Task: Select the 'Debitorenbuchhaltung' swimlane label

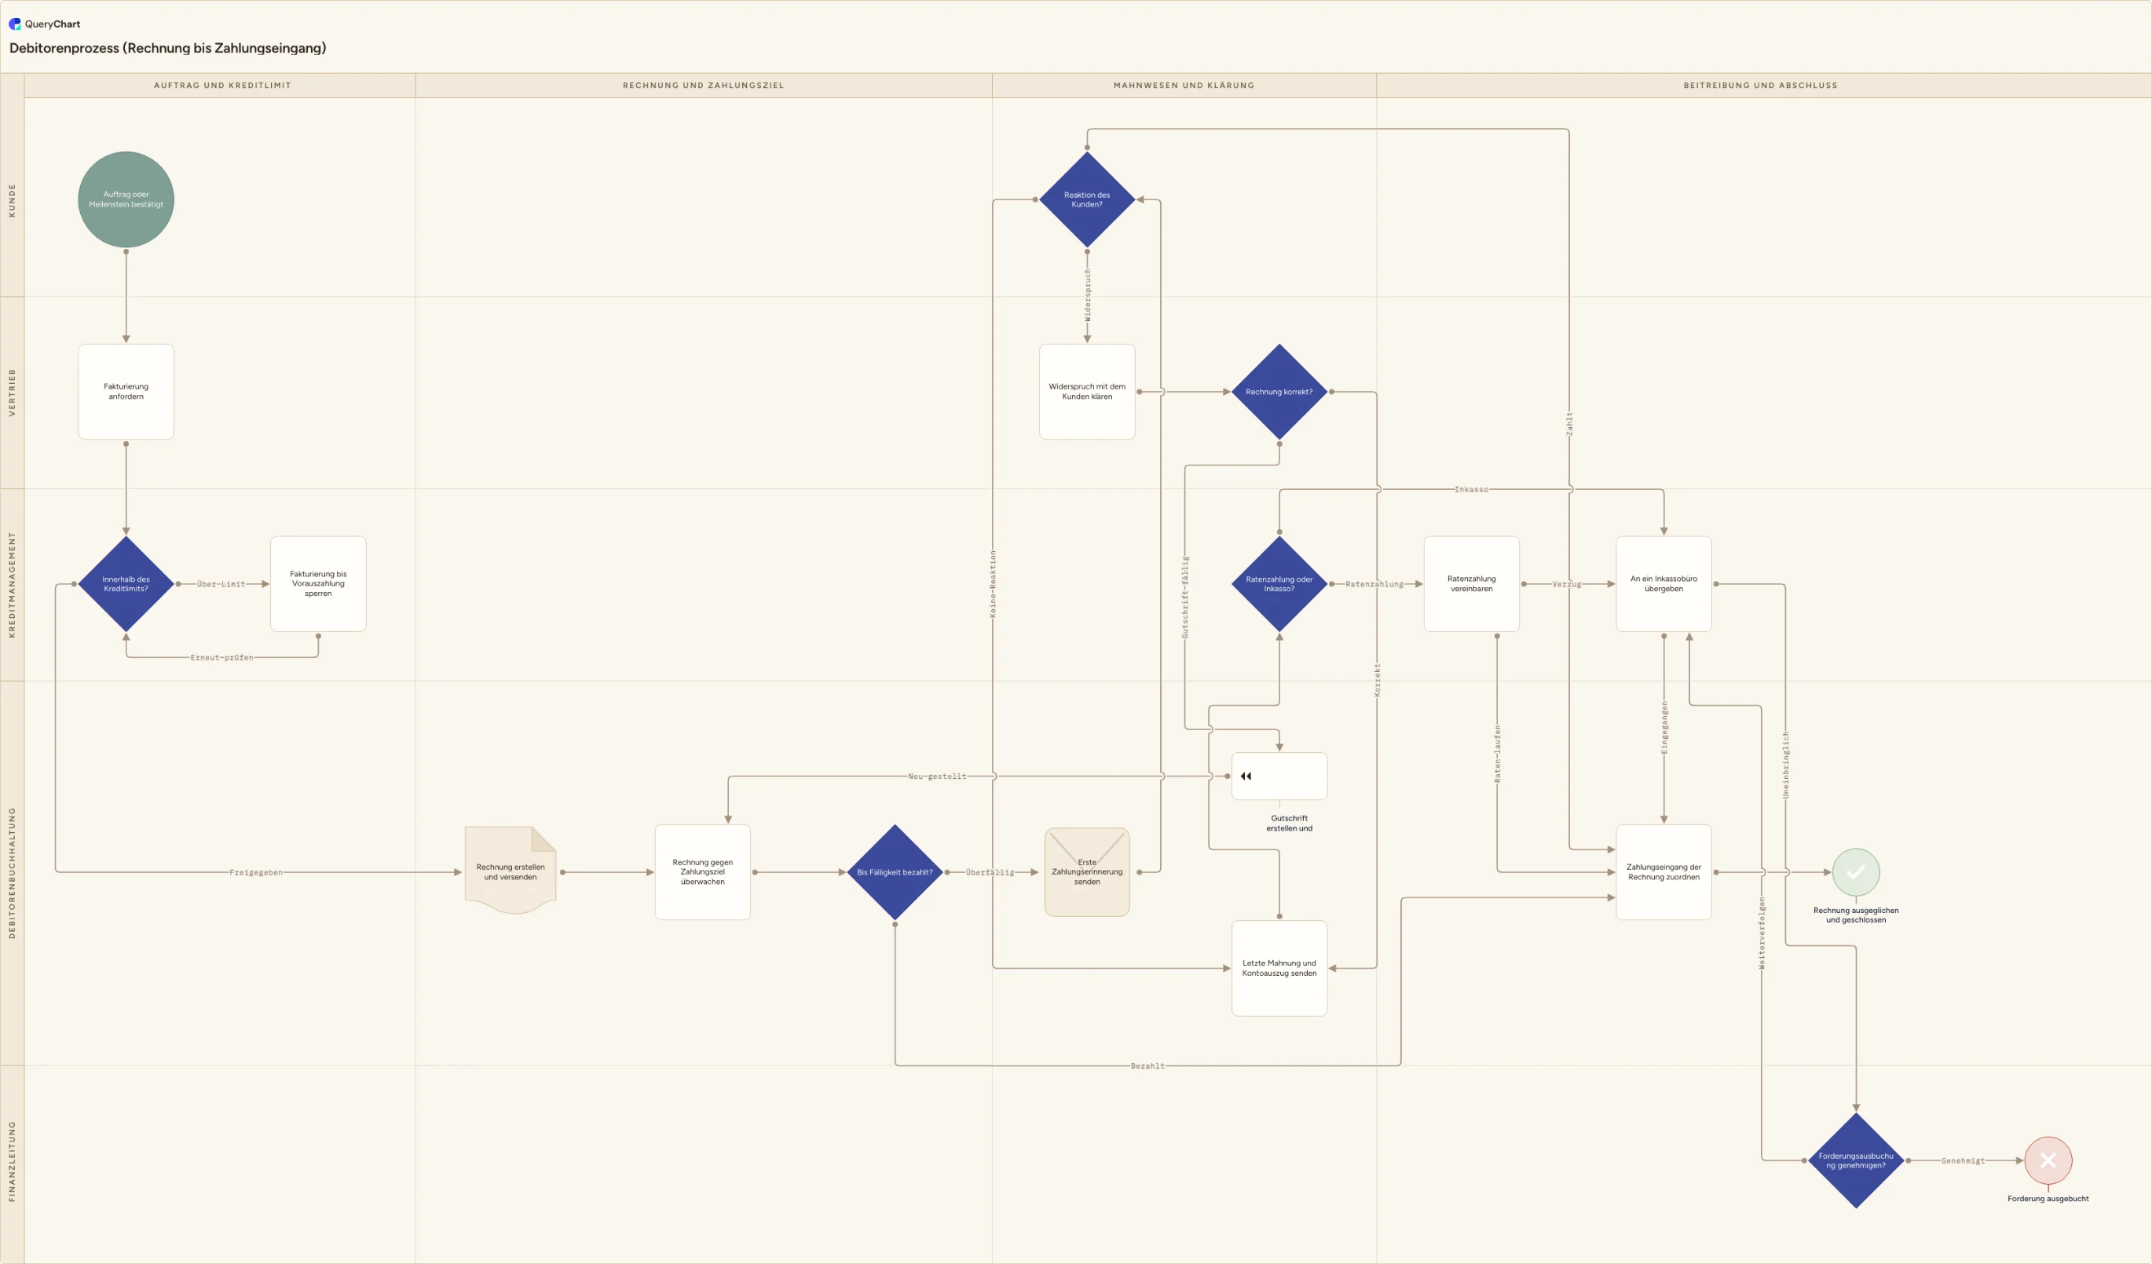Action: (12, 872)
